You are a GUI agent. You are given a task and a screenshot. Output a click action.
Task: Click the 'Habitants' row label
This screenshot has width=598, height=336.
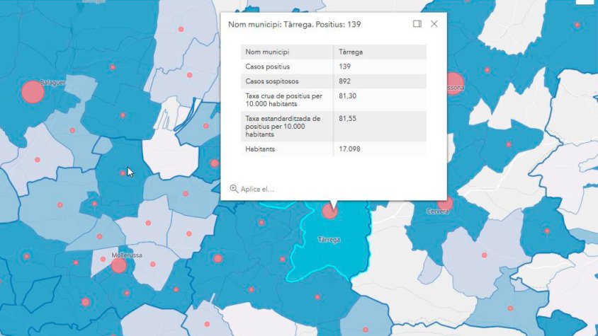tap(260, 149)
